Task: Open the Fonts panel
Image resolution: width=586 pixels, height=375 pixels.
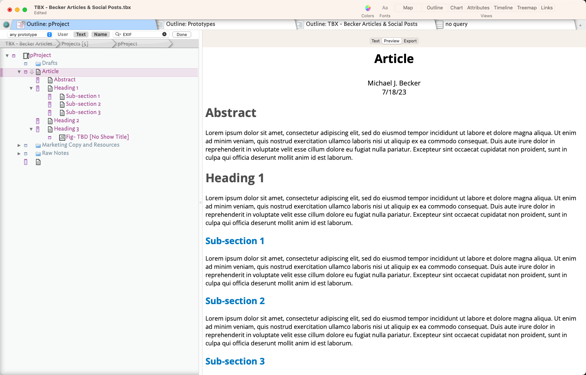Action: point(385,8)
